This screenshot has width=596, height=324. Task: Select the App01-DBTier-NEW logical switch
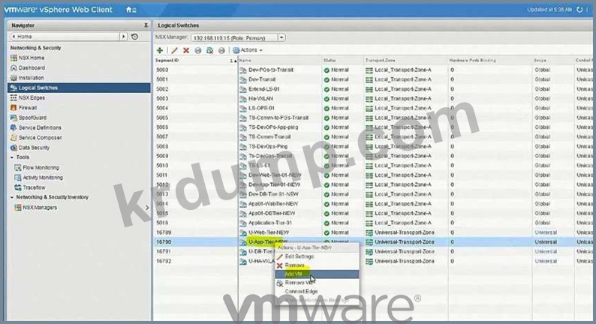coord(372,213)
